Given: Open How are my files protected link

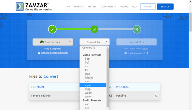Looking at the screenshot, I should pyautogui.click(x=54, y=53).
